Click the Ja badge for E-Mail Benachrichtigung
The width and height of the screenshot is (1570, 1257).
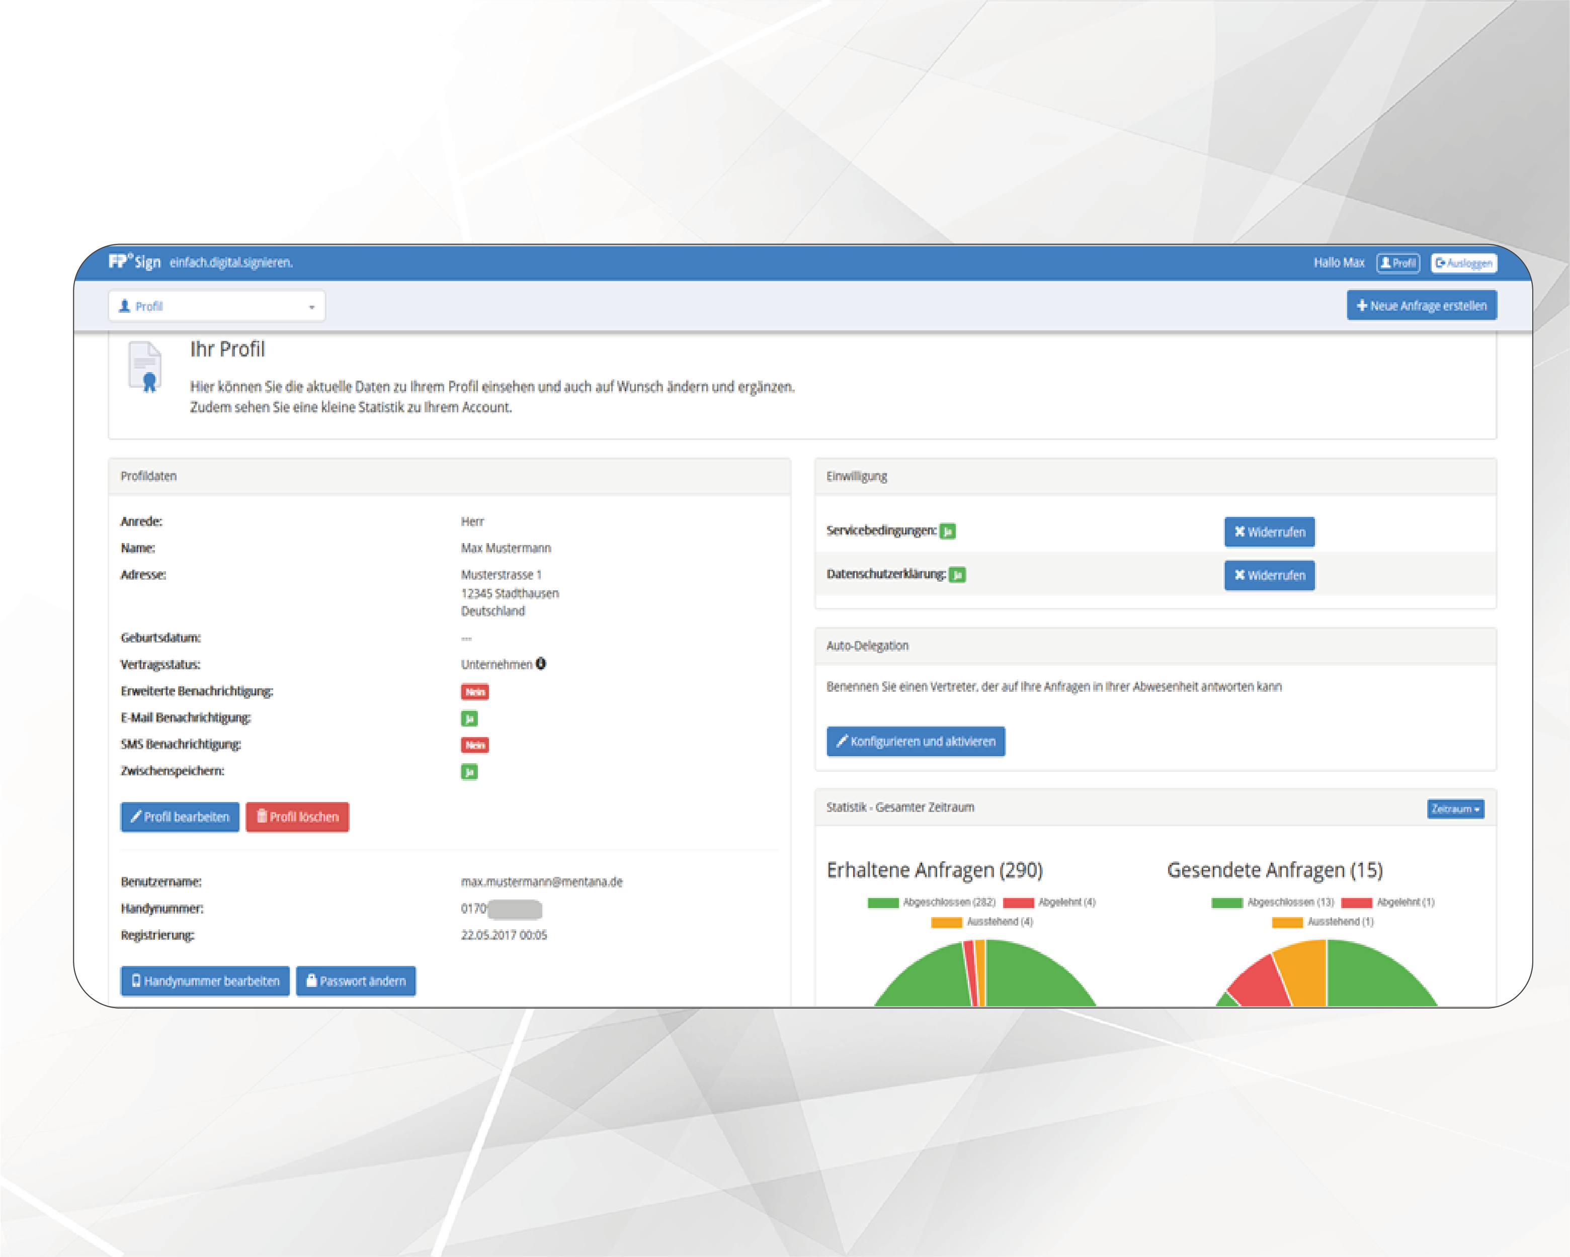[469, 719]
